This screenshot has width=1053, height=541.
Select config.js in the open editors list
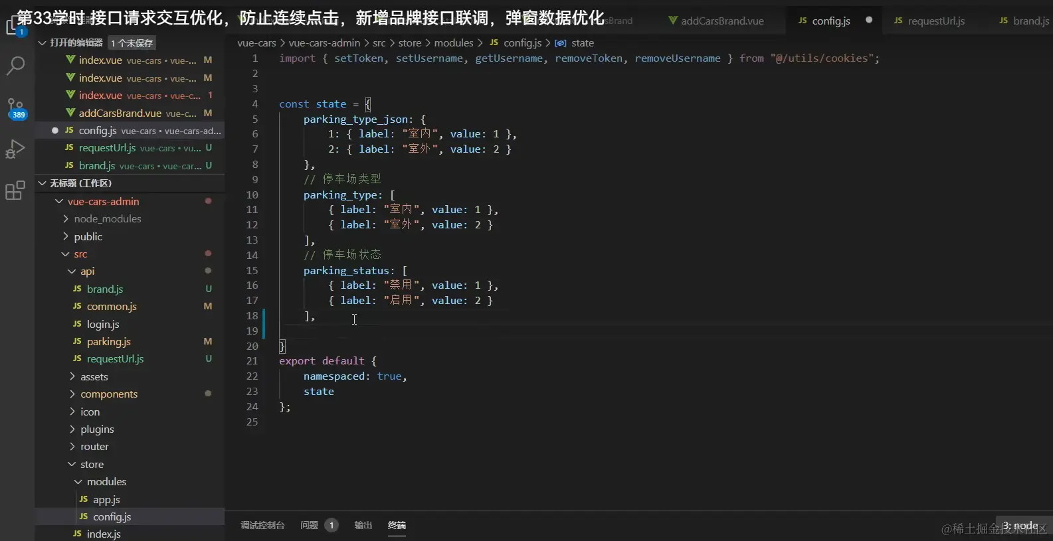tap(130, 130)
